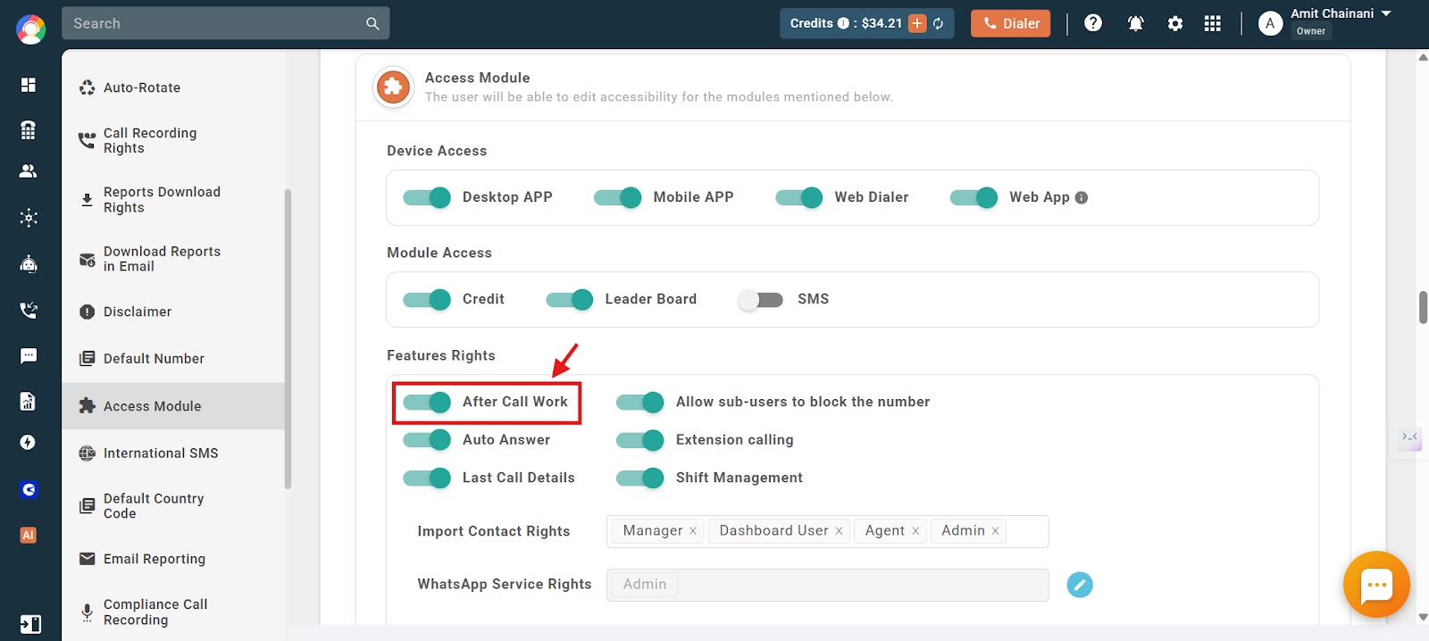The width and height of the screenshot is (1429, 641).
Task: Open the reports document icon in left rail
Action: click(x=29, y=402)
